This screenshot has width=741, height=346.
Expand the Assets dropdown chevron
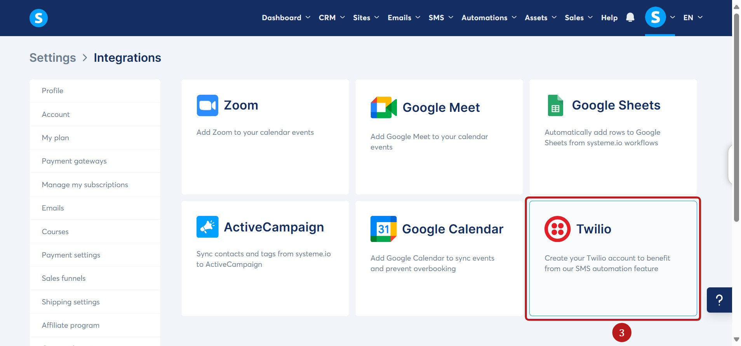coord(554,17)
